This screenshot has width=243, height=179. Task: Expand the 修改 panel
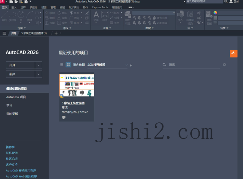click(x=67, y=28)
